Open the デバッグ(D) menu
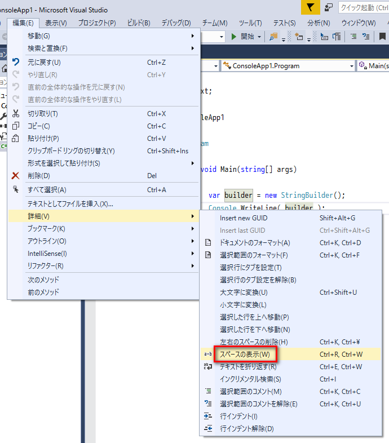 click(x=176, y=23)
